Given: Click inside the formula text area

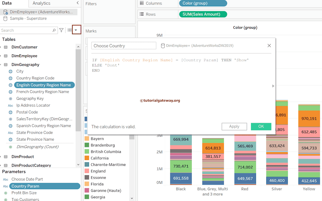Looking at the screenshot, I should pyautogui.click(x=181, y=88).
